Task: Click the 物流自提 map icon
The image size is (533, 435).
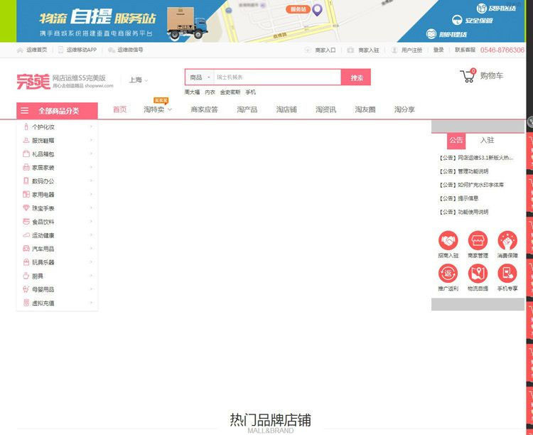Action: (x=478, y=273)
